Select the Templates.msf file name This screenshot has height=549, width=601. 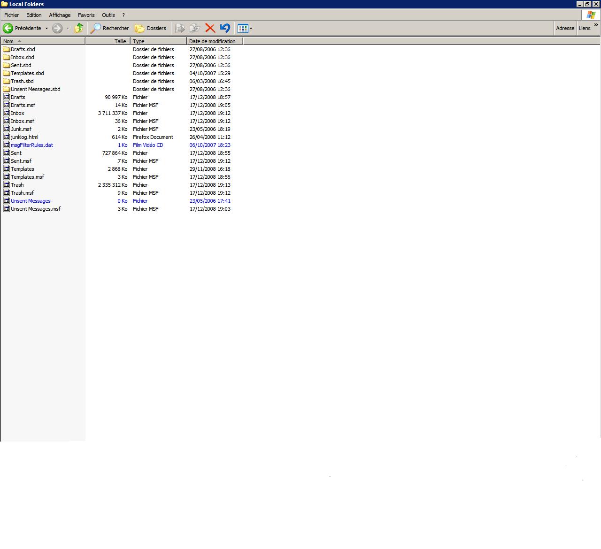click(28, 177)
